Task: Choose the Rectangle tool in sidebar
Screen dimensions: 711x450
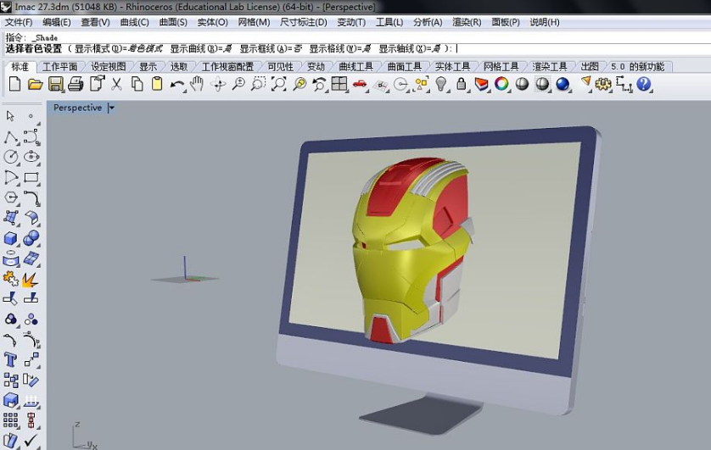Action: click(31, 177)
